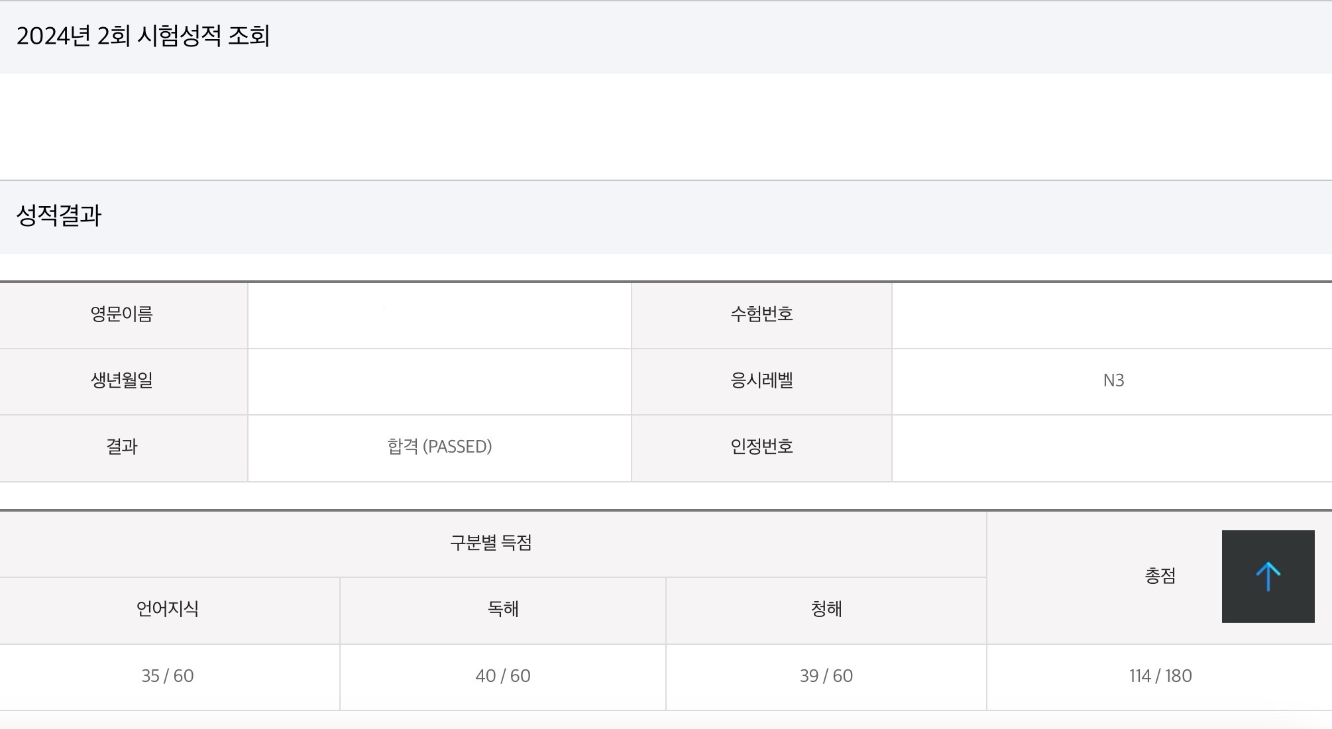Click the 성적결과 section heading
This screenshot has width=1332, height=729.
[x=59, y=215]
